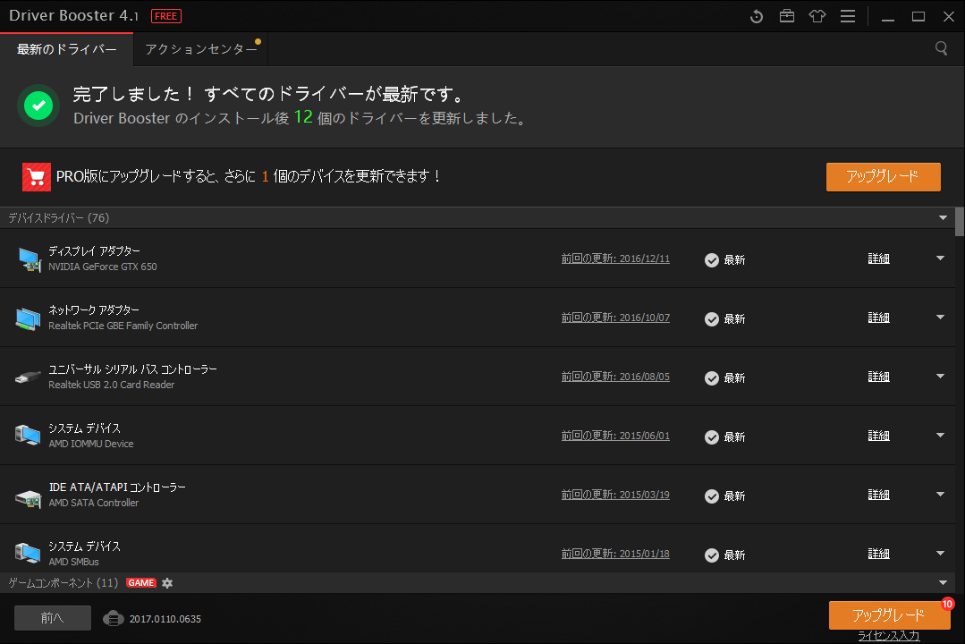Click the AMD IOMMU Device icon
The image size is (965, 644).
pyautogui.click(x=27, y=436)
